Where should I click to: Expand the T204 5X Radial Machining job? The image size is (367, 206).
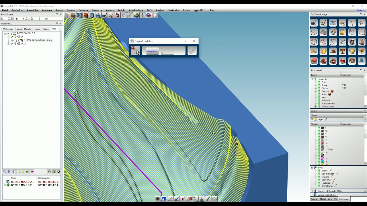click(x=12, y=40)
